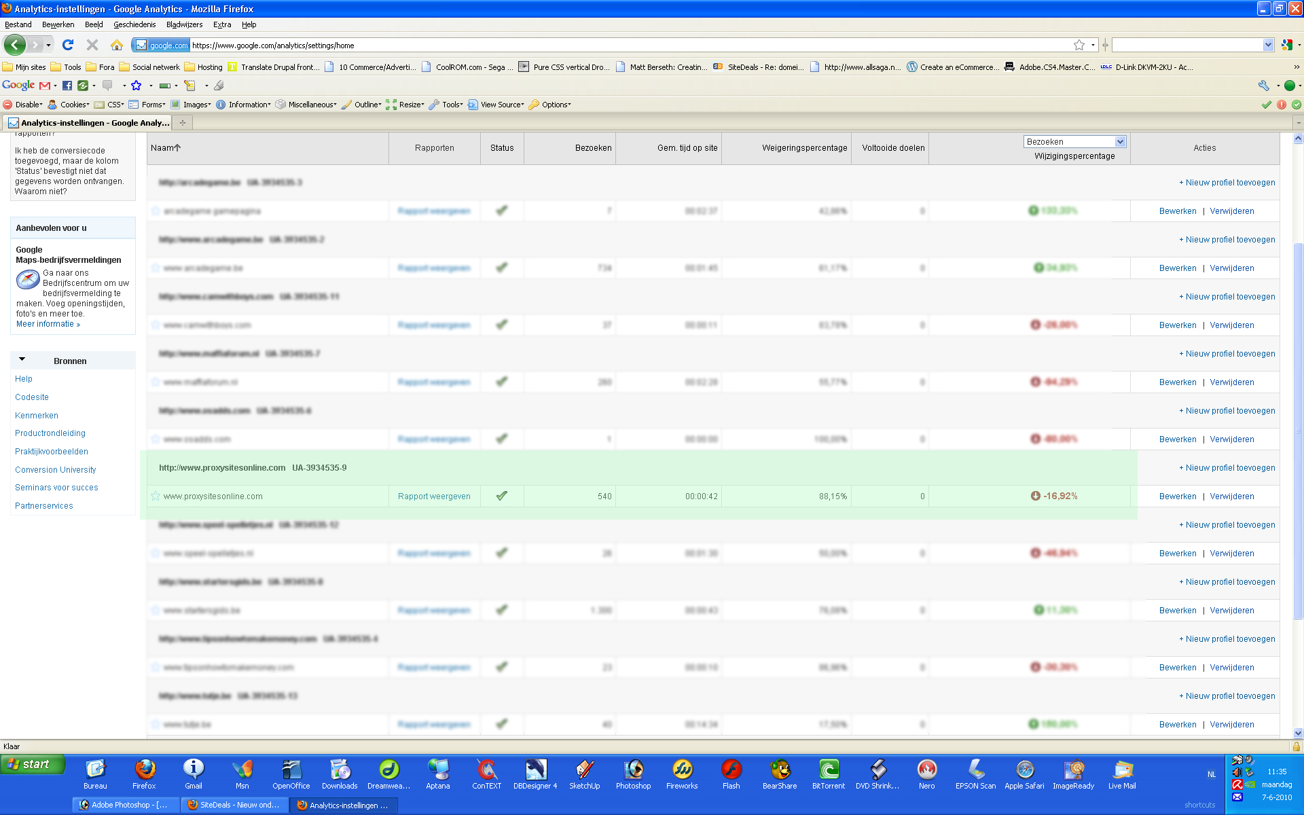
Task: Open the Conversion University link
Action: [56, 470]
